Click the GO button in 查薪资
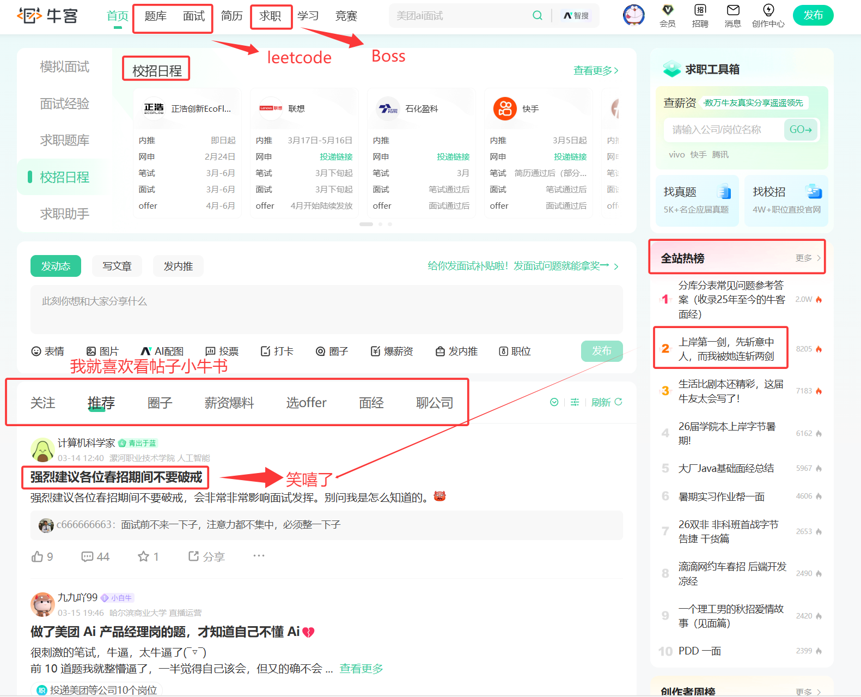The image size is (861, 697). [801, 130]
